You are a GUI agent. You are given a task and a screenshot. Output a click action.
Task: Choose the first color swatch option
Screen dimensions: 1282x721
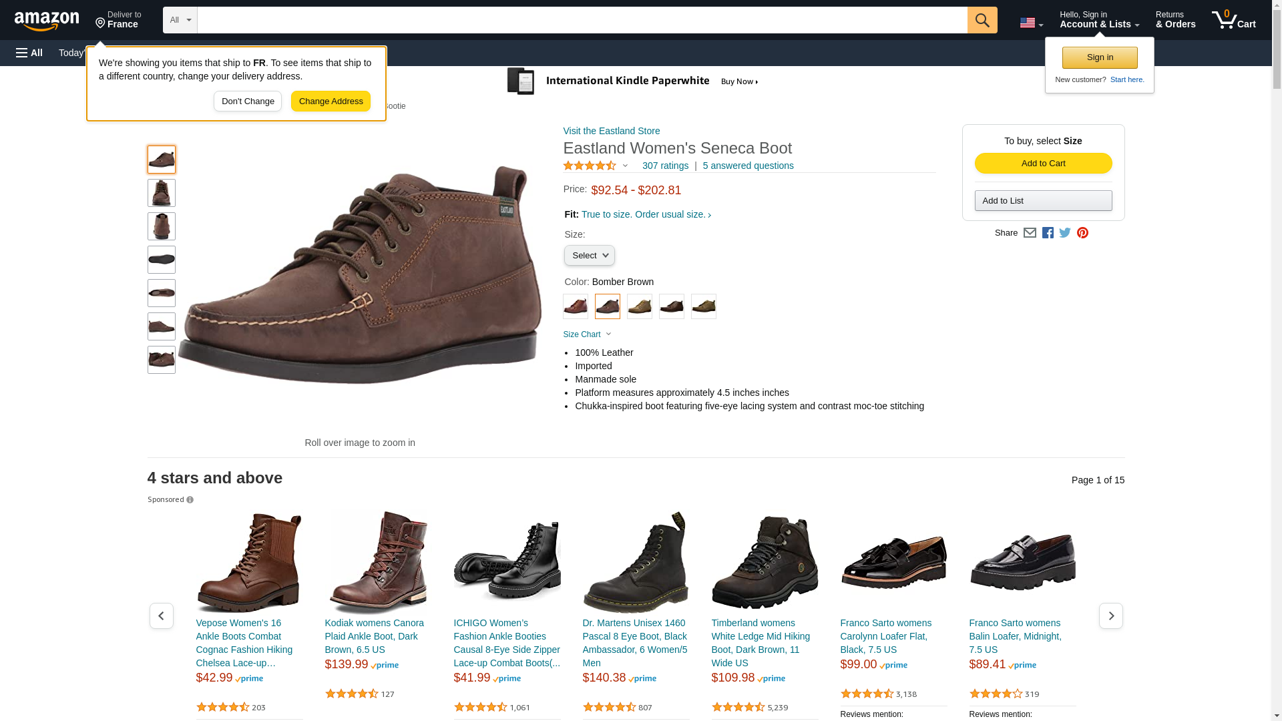pyautogui.click(x=575, y=306)
